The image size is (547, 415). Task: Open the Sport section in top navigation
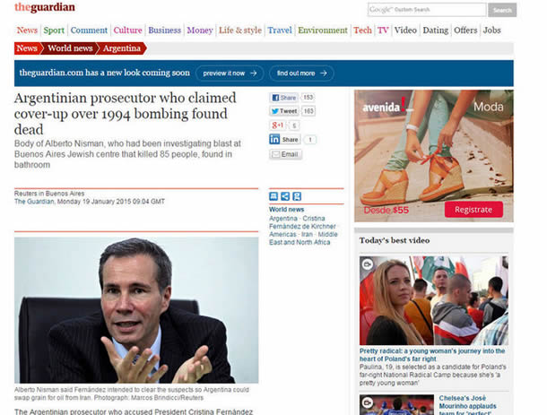click(54, 30)
